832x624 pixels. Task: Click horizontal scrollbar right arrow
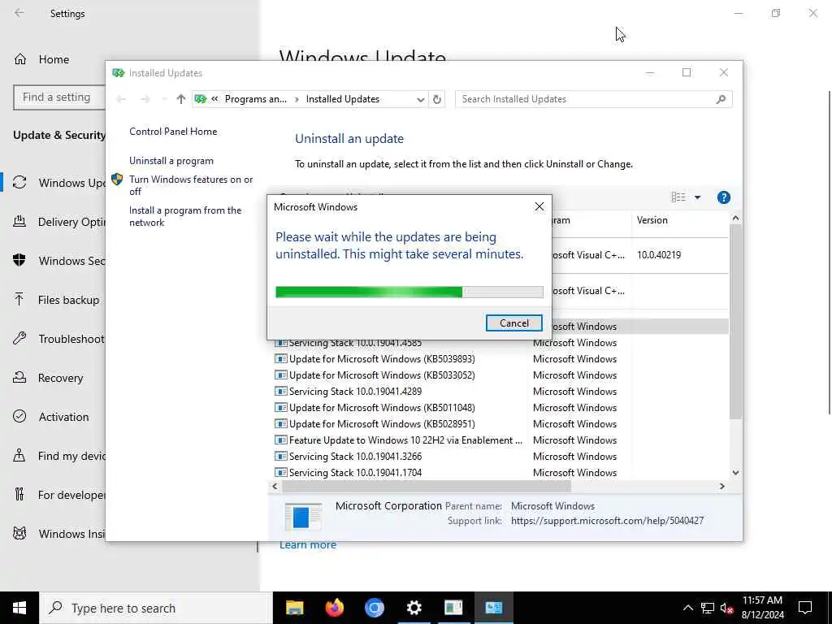click(x=721, y=486)
